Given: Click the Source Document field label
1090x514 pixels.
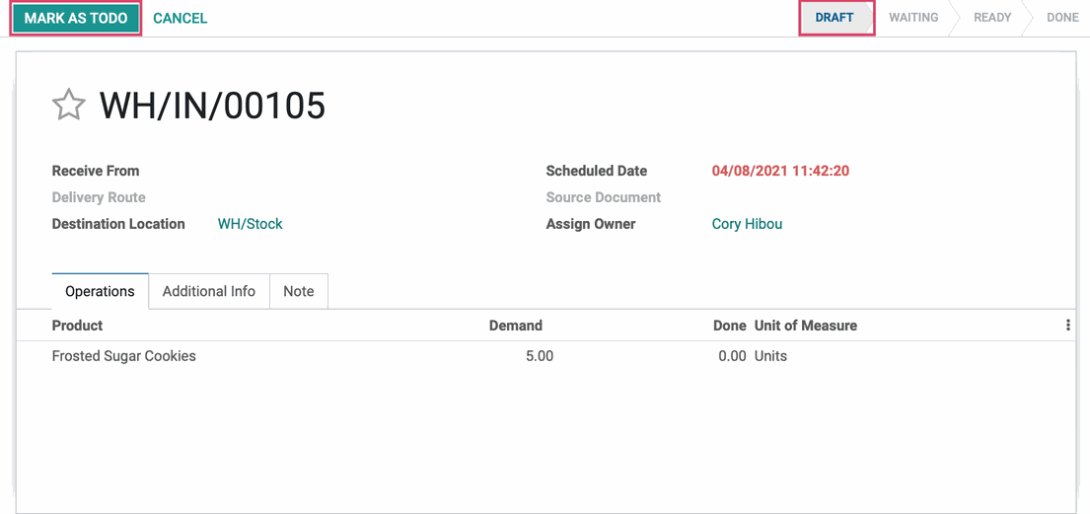Looking at the screenshot, I should [604, 197].
